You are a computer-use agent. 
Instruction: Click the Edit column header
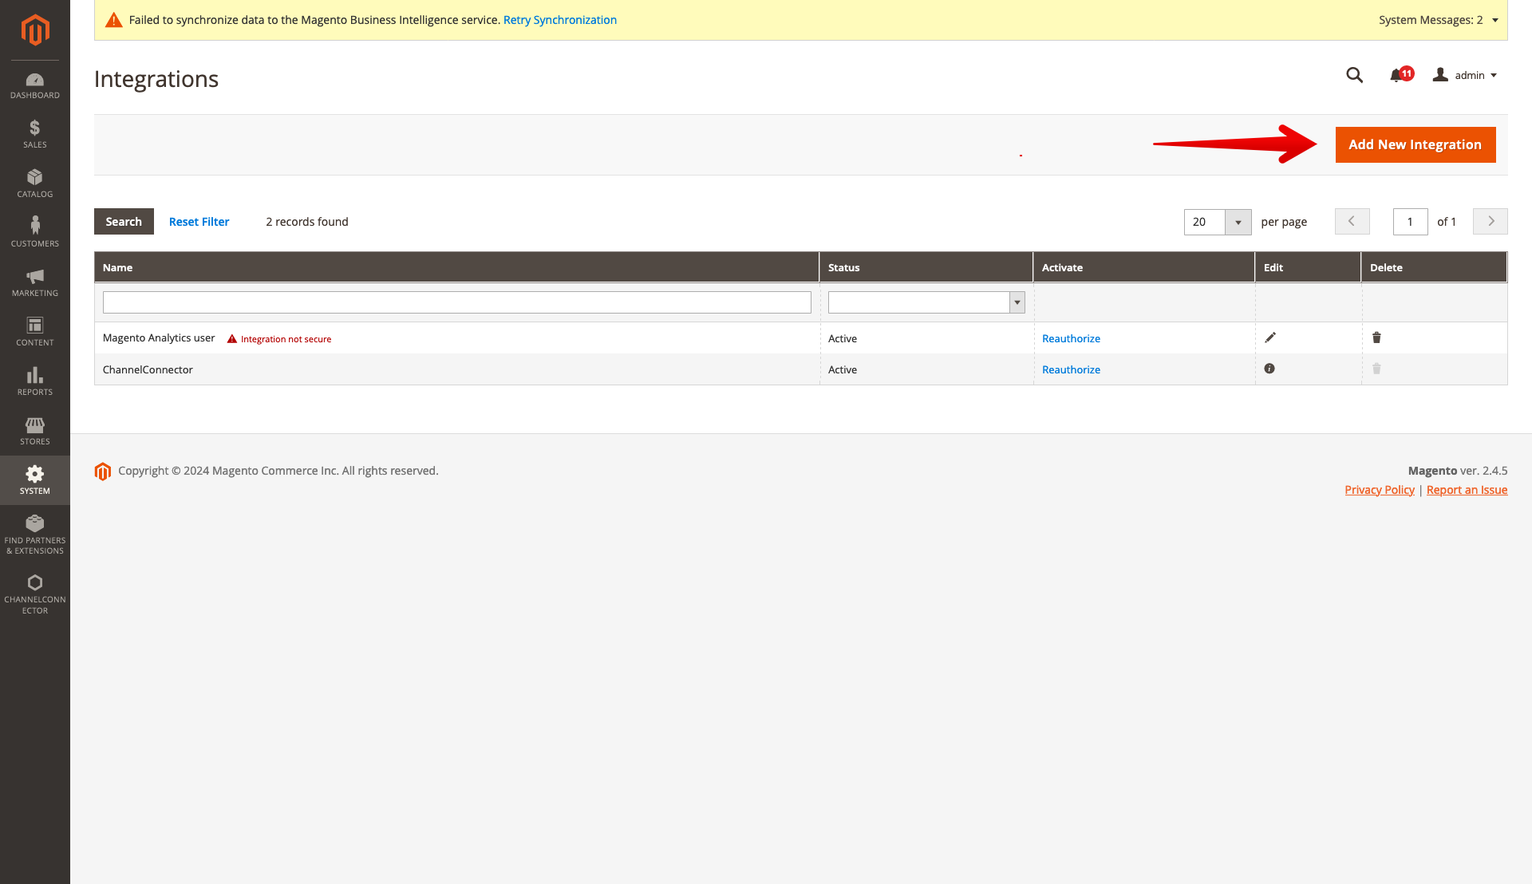(x=1309, y=267)
